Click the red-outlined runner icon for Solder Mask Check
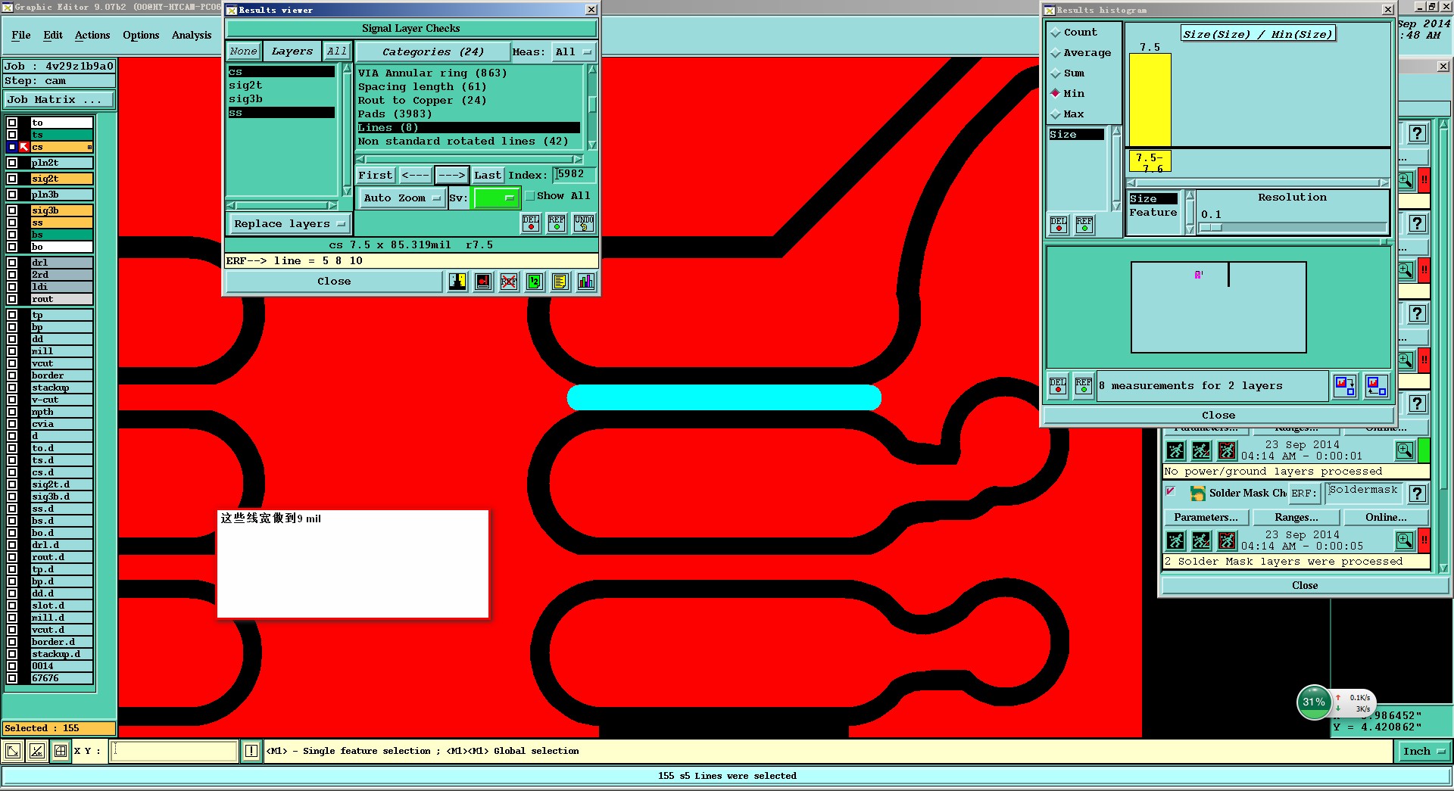Image resolution: width=1454 pixels, height=791 pixels. click(x=1227, y=540)
